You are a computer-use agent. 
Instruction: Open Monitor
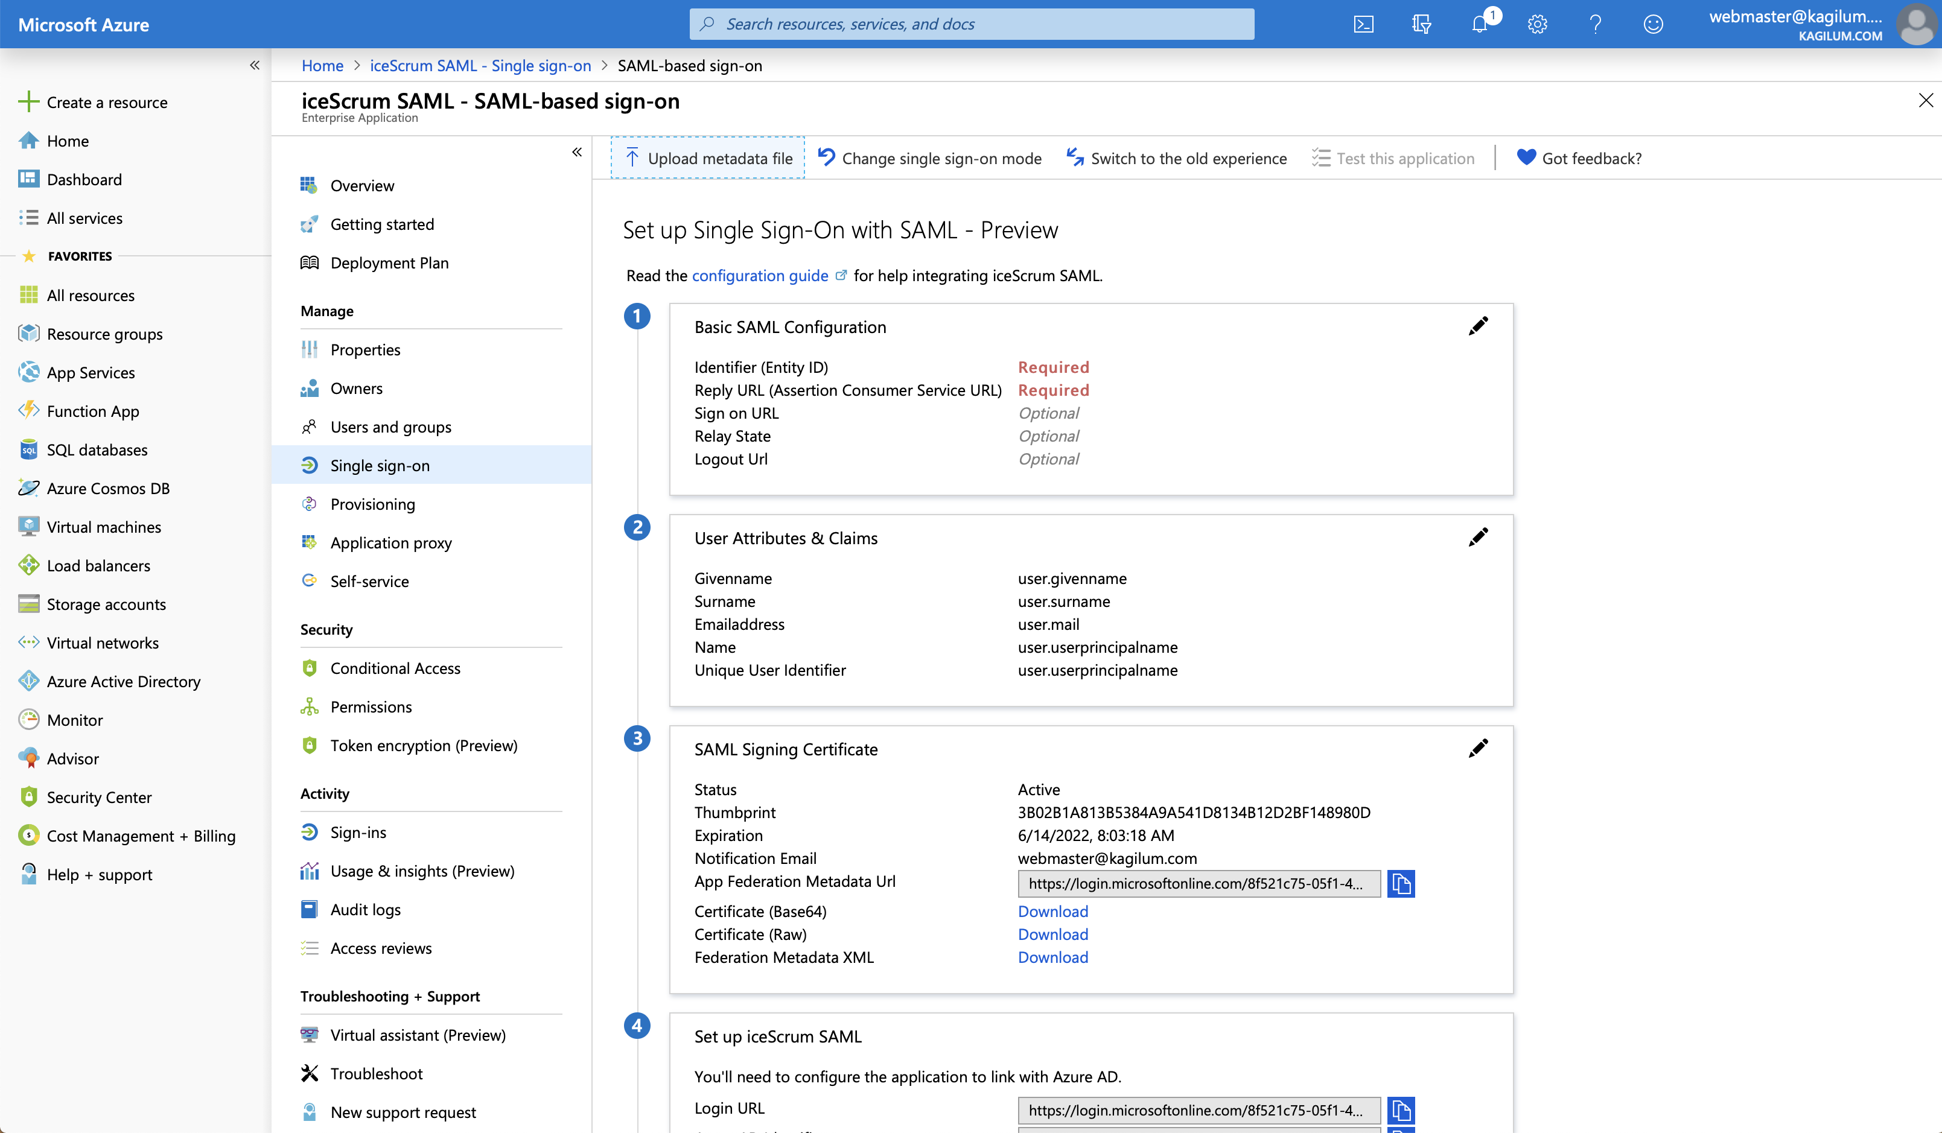point(60,720)
